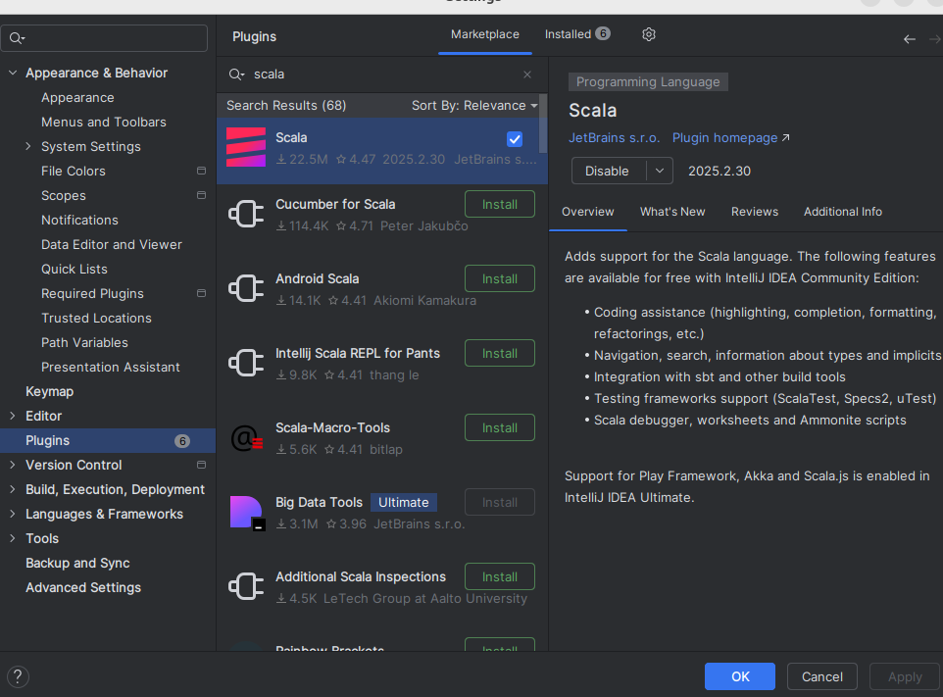
Task: Select Trusted Locations item
Action: pyautogui.click(x=96, y=319)
